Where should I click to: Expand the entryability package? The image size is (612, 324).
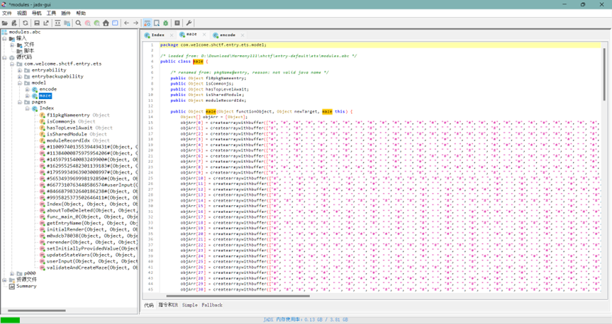tap(20, 71)
